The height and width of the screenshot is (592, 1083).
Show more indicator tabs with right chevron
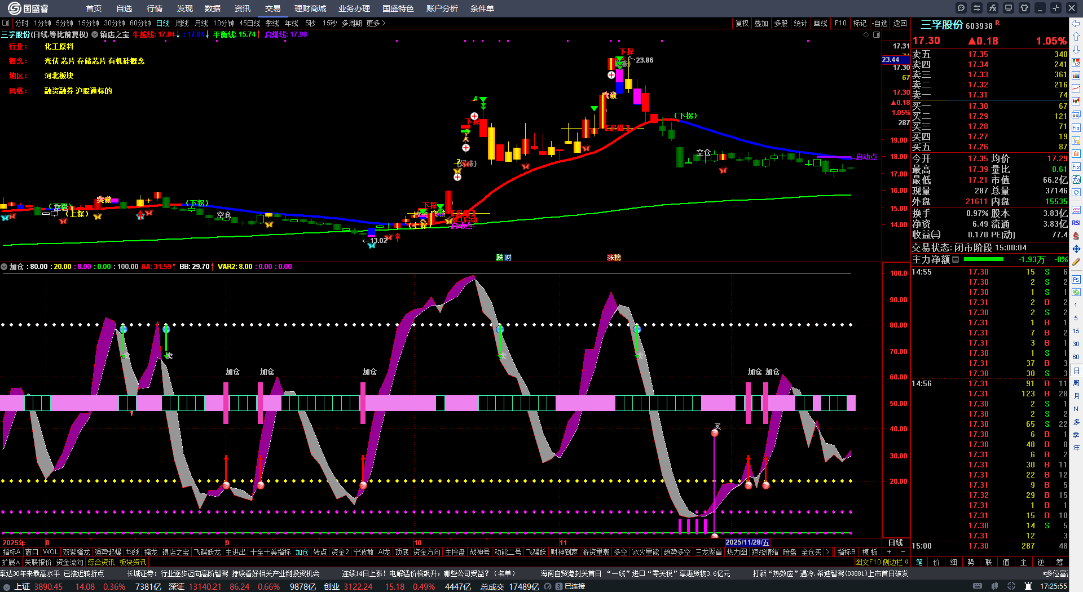tap(827, 552)
